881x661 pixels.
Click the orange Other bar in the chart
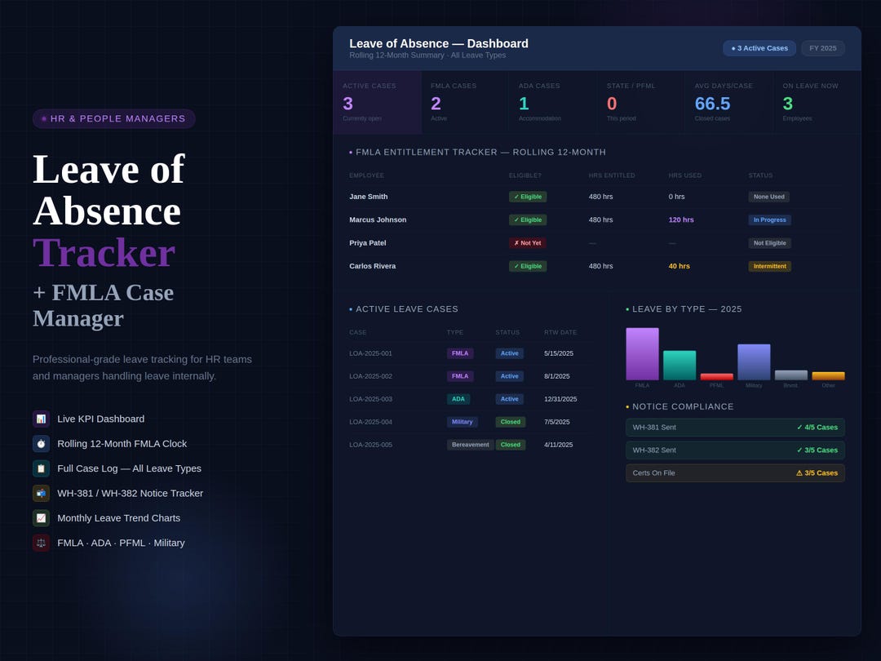tap(828, 376)
